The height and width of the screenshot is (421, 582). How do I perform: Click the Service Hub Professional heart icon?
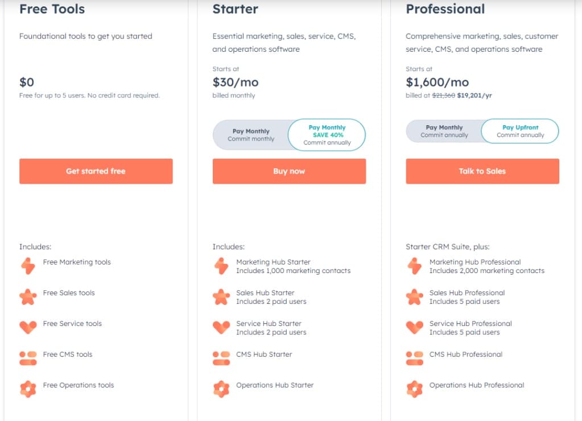(x=415, y=328)
